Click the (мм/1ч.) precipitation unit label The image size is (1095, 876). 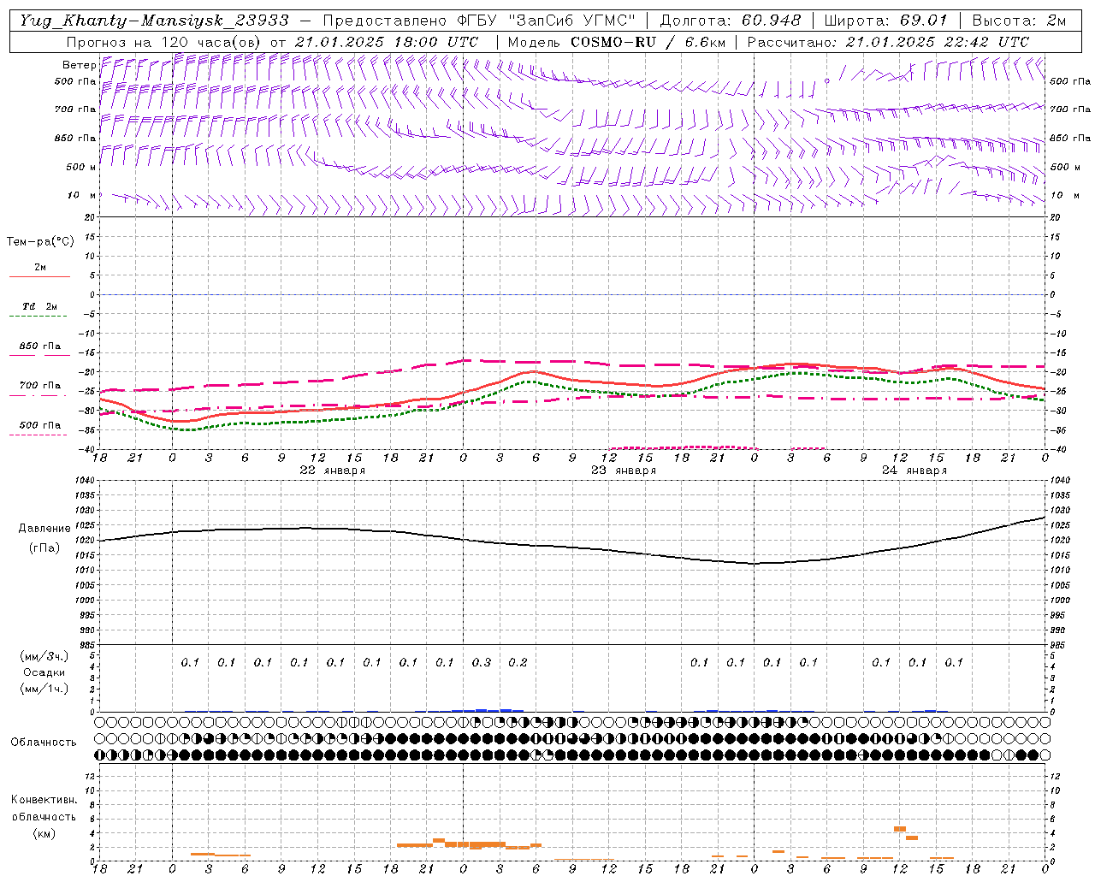point(44,689)
